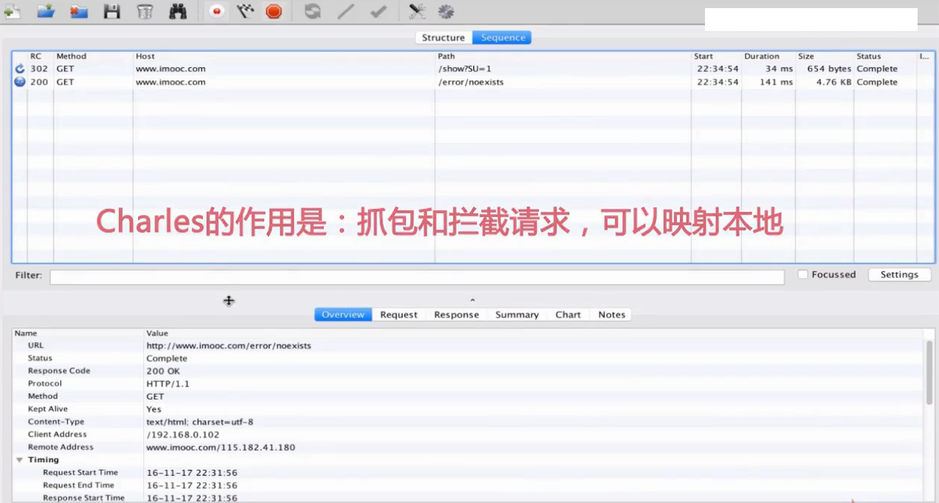Click the 4.76 KB size cell

(833, 82)
